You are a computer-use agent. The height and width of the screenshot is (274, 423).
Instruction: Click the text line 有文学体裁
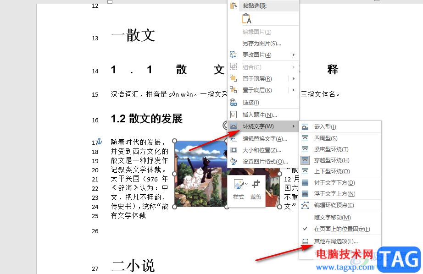(128, 215)
